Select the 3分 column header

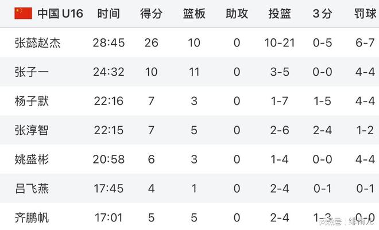pos(322,14)
